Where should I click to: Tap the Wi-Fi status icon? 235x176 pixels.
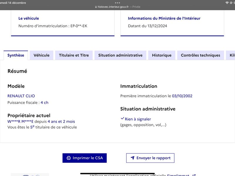click(x=227, y=3)
